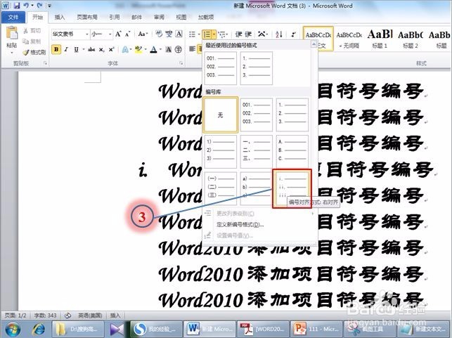Choose the (一)(二)(三) numbering format

pyautogui.click(x=220, y=188)
